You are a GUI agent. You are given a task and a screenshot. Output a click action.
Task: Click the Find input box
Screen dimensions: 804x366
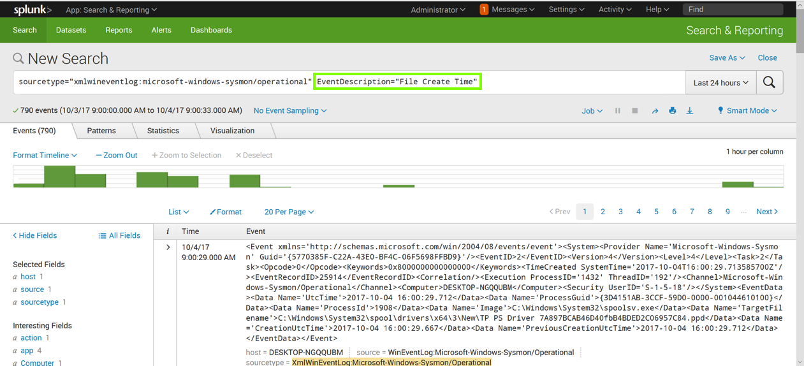(x=733, y=10)
